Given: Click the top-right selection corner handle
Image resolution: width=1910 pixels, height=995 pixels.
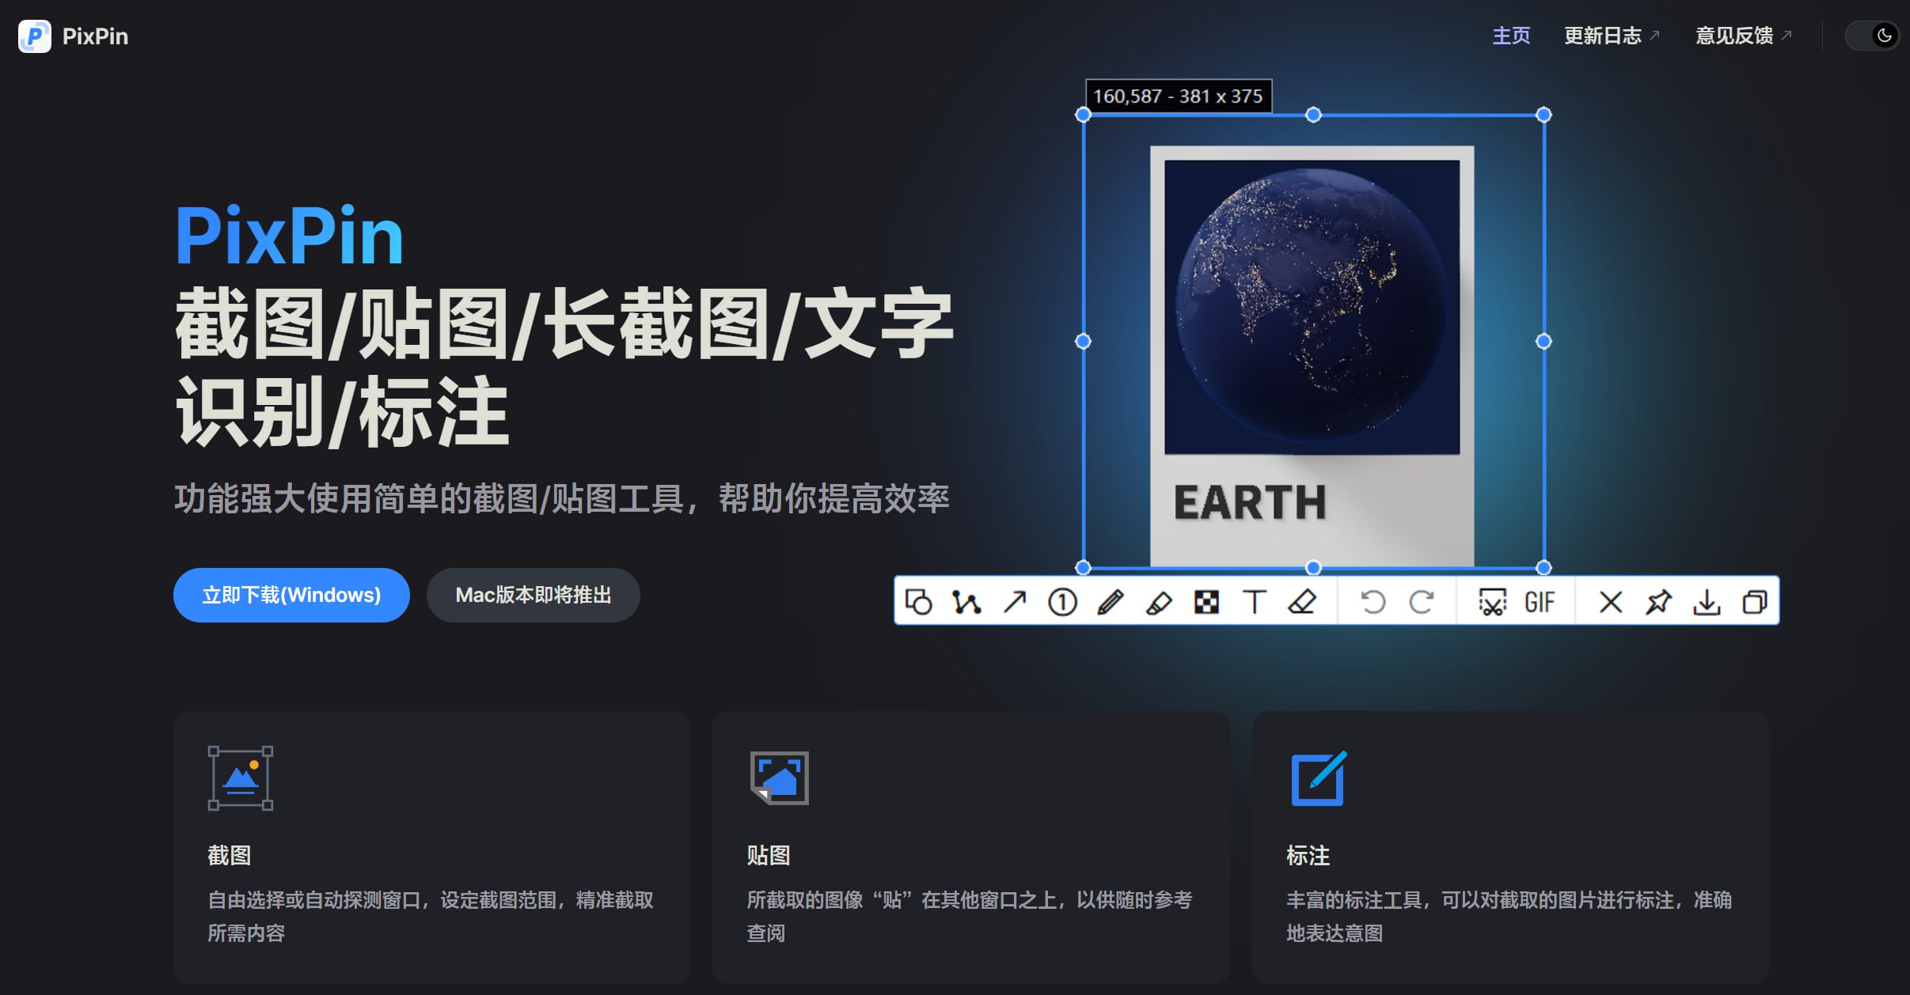Looking at the screenshot, I should pyautogui.click(x=1544, y=115).
